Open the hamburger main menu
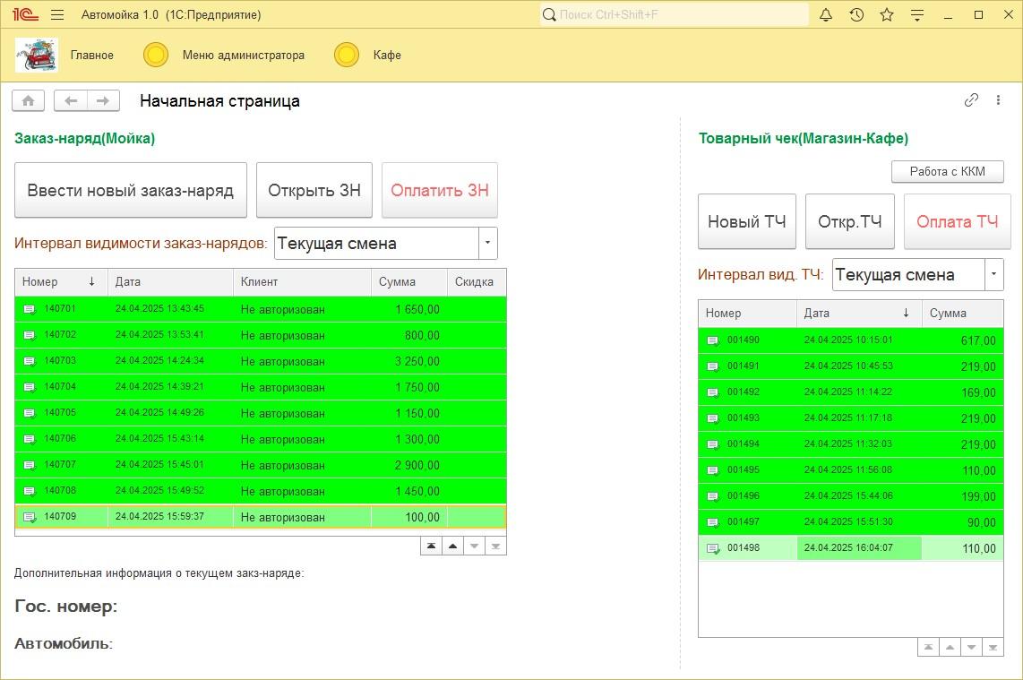Viewport: 1023px width, 680px height. (57, 15)
